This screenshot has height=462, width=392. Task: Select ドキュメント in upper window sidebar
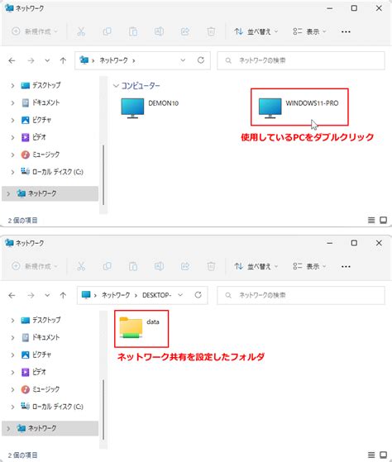[41, 102]
